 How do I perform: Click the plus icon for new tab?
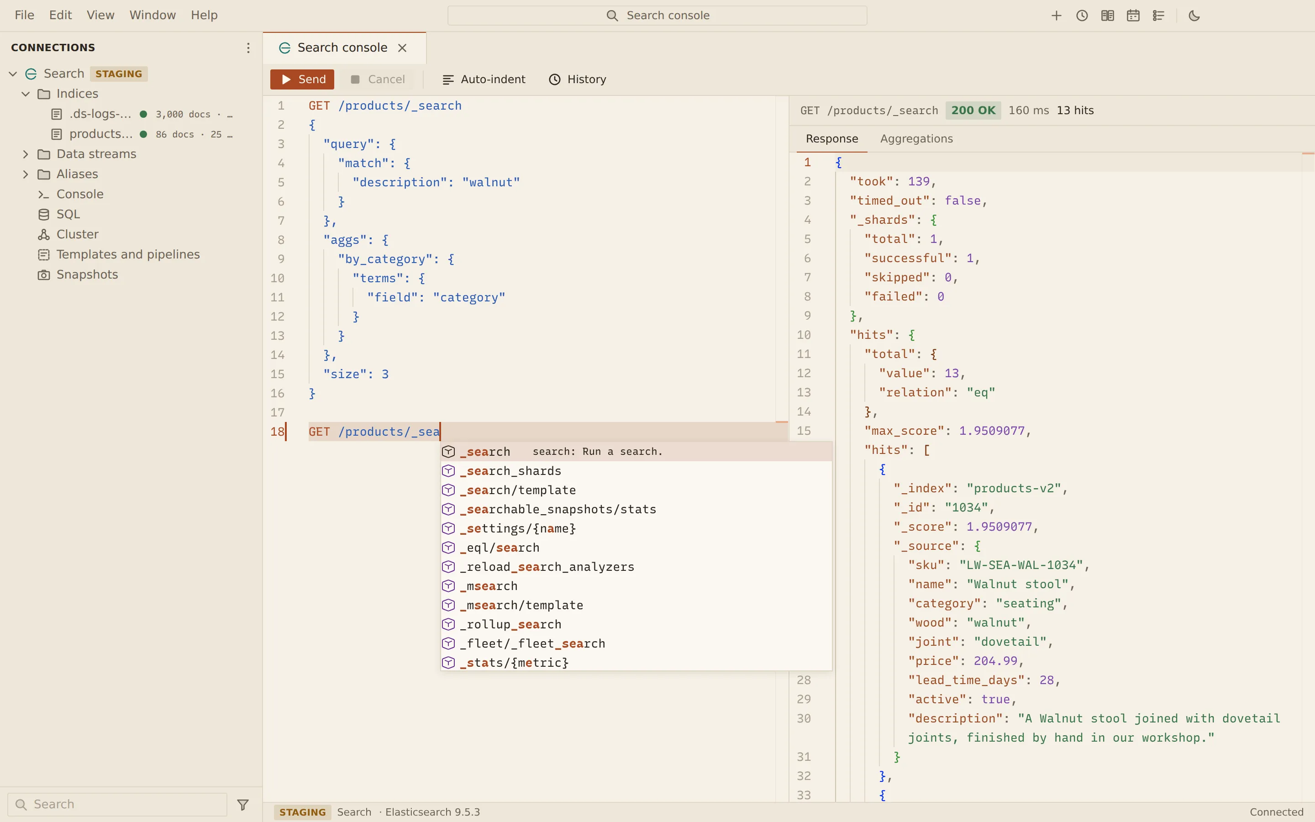(1057, 16)
